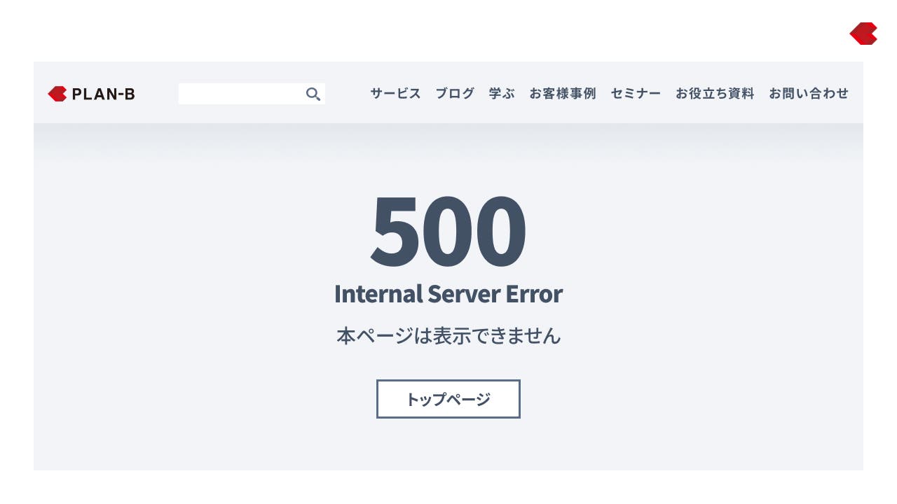The height and width of the screenshot is (504, 897).
Task: Navigate to the セミナー page
Action: tap(636, 93)
